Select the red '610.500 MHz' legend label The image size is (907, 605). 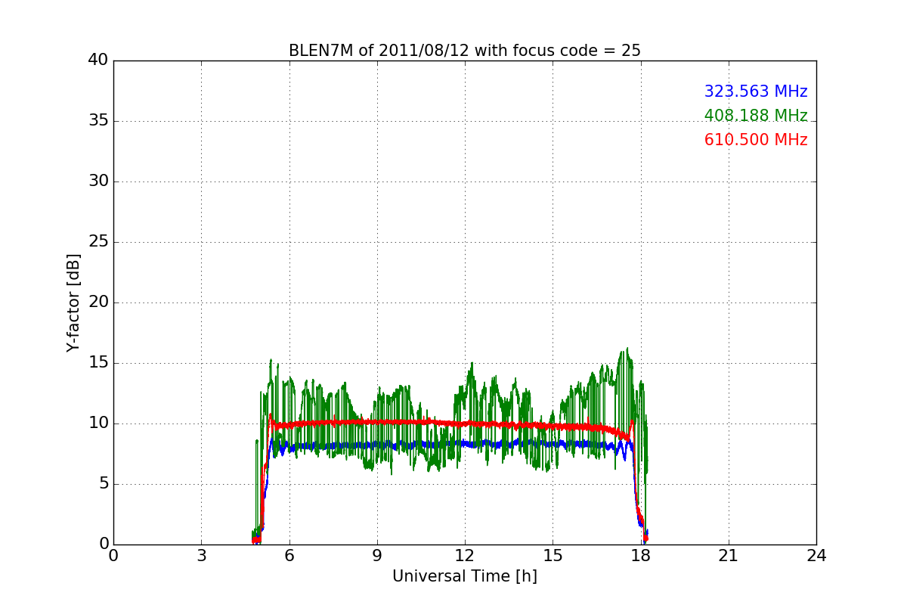pyautogui.click(x=756, y=140)
